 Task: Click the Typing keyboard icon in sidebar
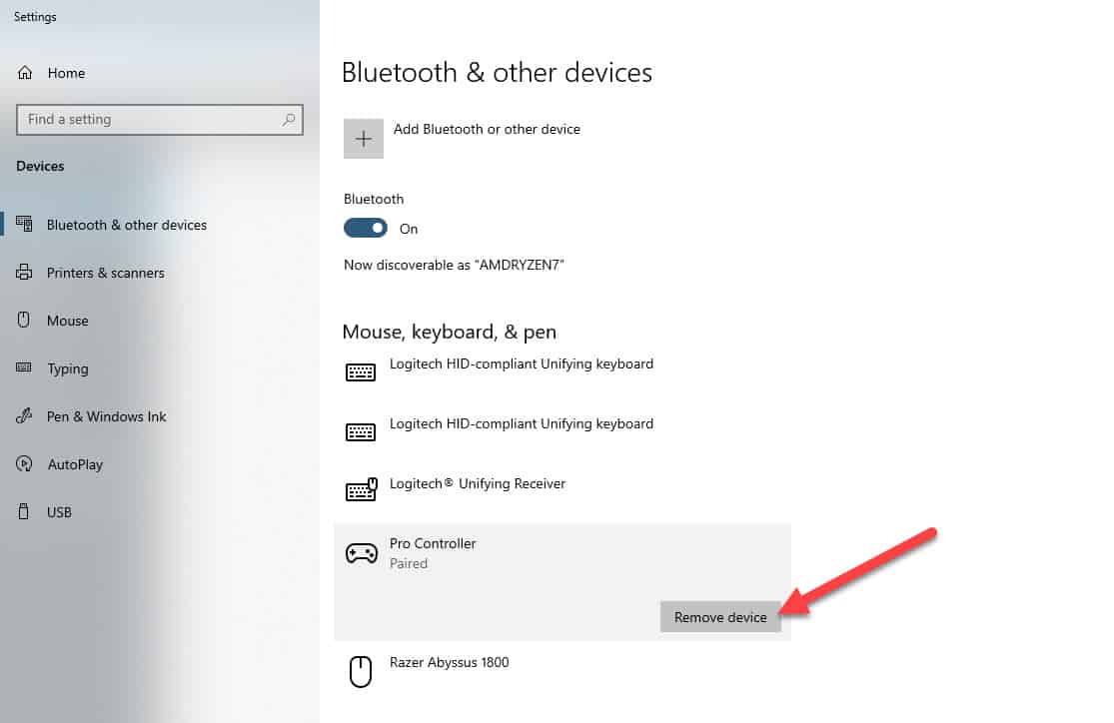click(x=24, y=367)
